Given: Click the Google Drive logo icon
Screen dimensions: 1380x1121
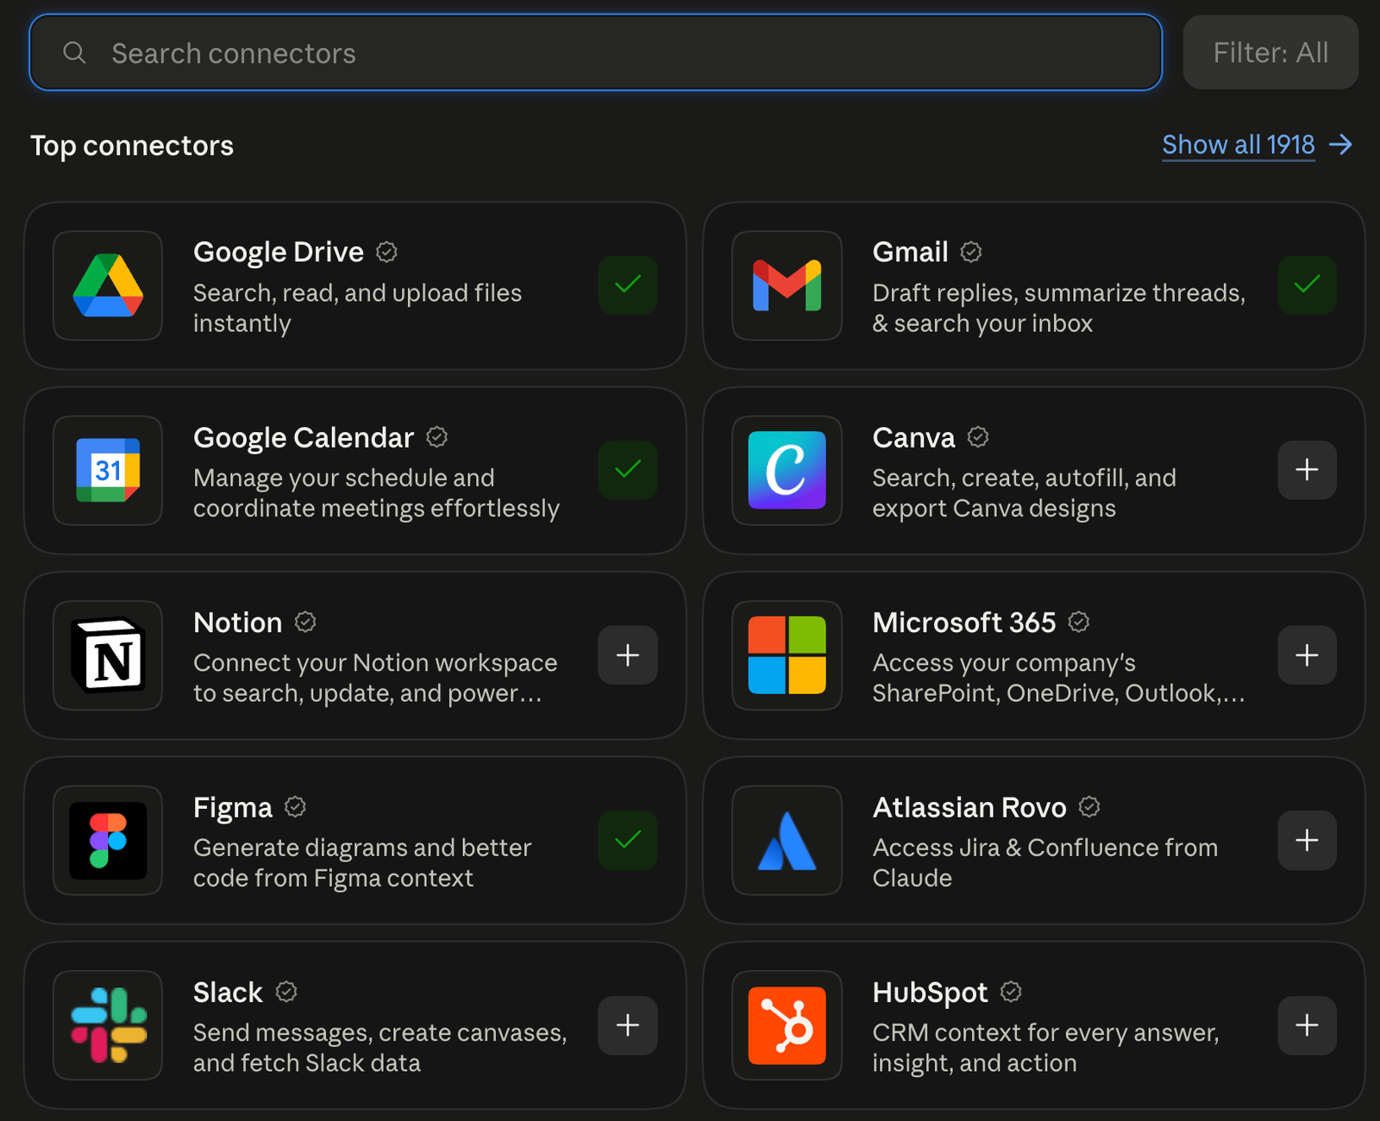Looking at the screenshot, I should click(x=108, y=285).
